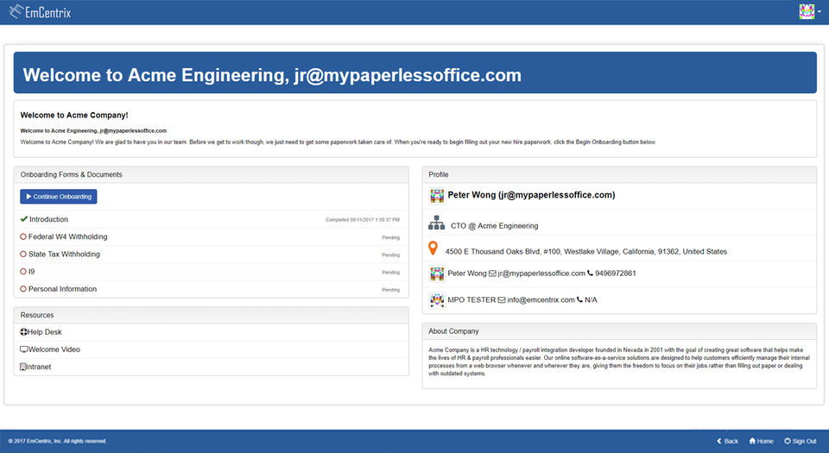Click the pending circle beside I9
Screen dimensions: 829x453
tap(23, 272)
